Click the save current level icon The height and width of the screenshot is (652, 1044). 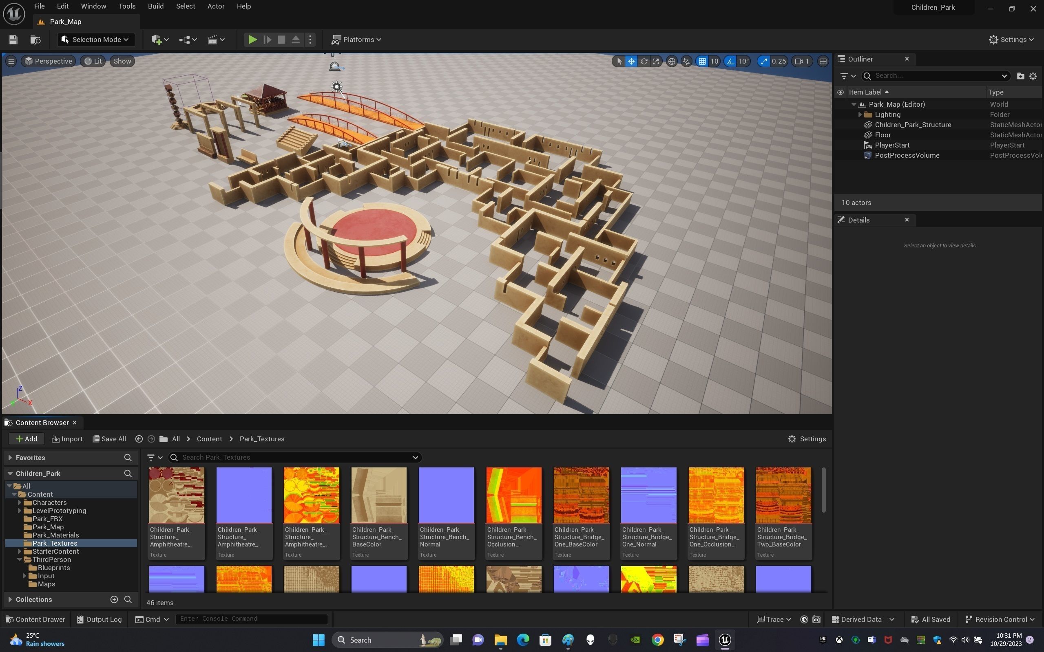(x=13, y=40)
